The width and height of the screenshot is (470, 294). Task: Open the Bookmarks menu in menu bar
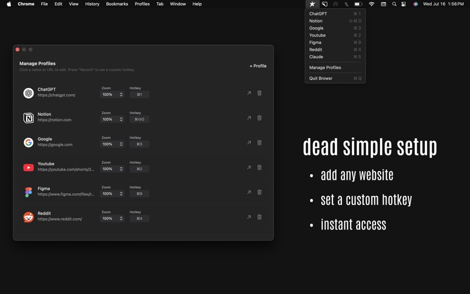point(117,4)
